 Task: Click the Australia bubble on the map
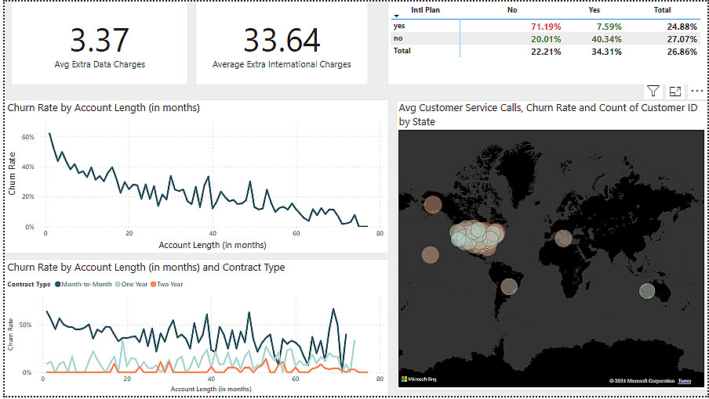point(646,291)
